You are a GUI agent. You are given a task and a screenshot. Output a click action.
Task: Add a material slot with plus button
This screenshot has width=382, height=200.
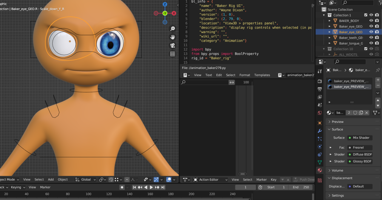coord(378,80)
